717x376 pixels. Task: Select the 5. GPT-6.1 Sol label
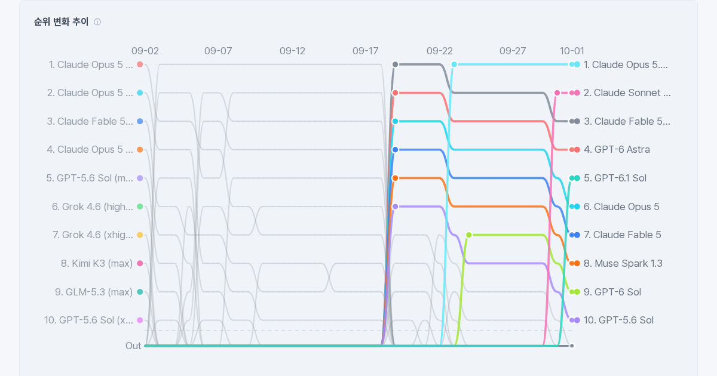(615, 178)
